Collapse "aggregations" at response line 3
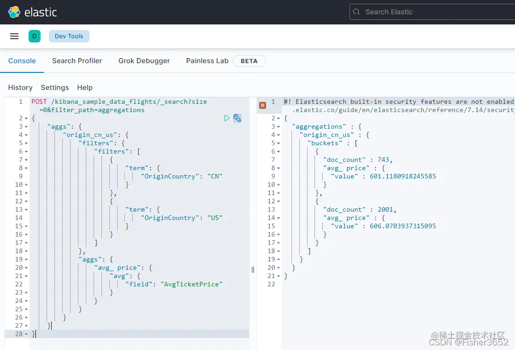 (x=278, y=126)
